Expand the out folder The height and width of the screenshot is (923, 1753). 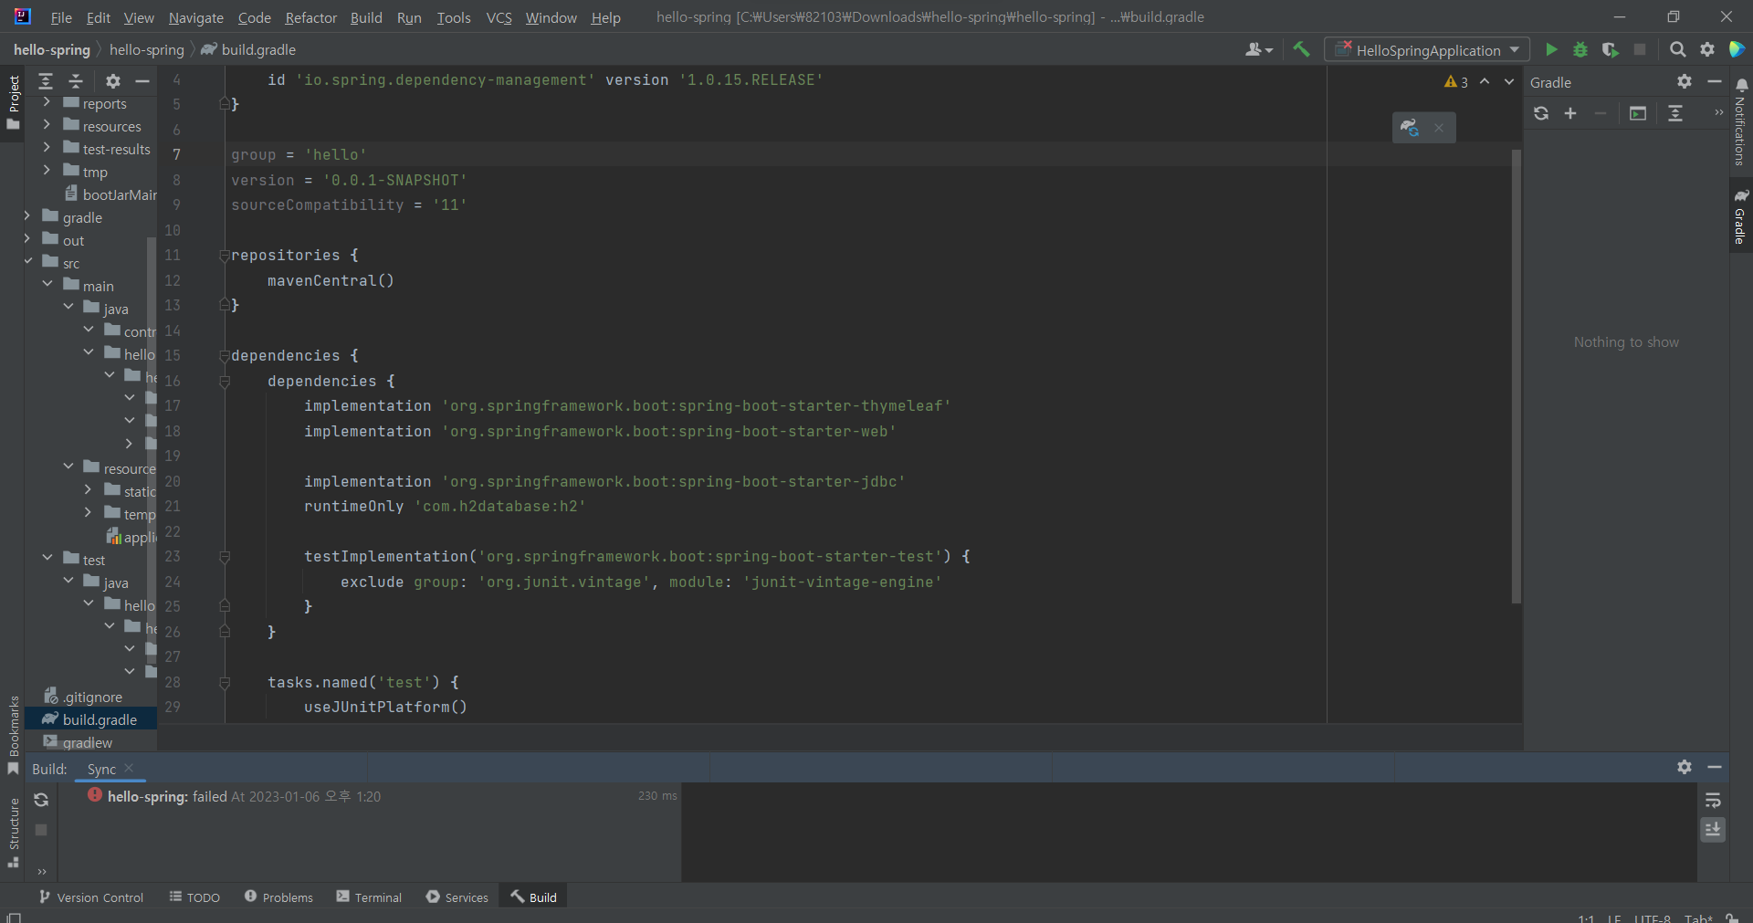(27, 239)
